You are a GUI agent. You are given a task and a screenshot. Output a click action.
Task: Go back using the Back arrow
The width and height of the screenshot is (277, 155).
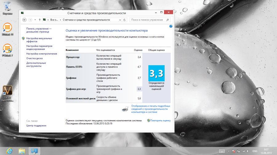click(x=25, y=20)
